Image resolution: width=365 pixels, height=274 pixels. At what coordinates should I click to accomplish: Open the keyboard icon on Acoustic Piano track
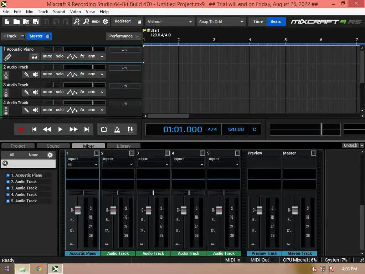35,57
